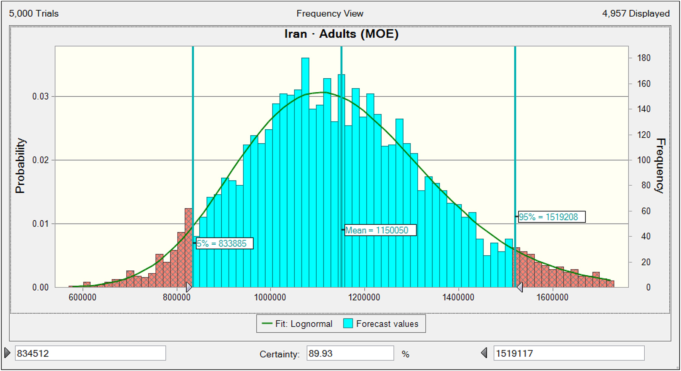Click the left certainty grabber on the x-axis
Screen dimensions: 681x371
click(x=189, y=287)
